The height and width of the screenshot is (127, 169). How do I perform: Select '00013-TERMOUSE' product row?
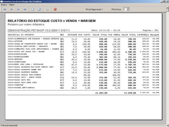(x=83, y=85)
